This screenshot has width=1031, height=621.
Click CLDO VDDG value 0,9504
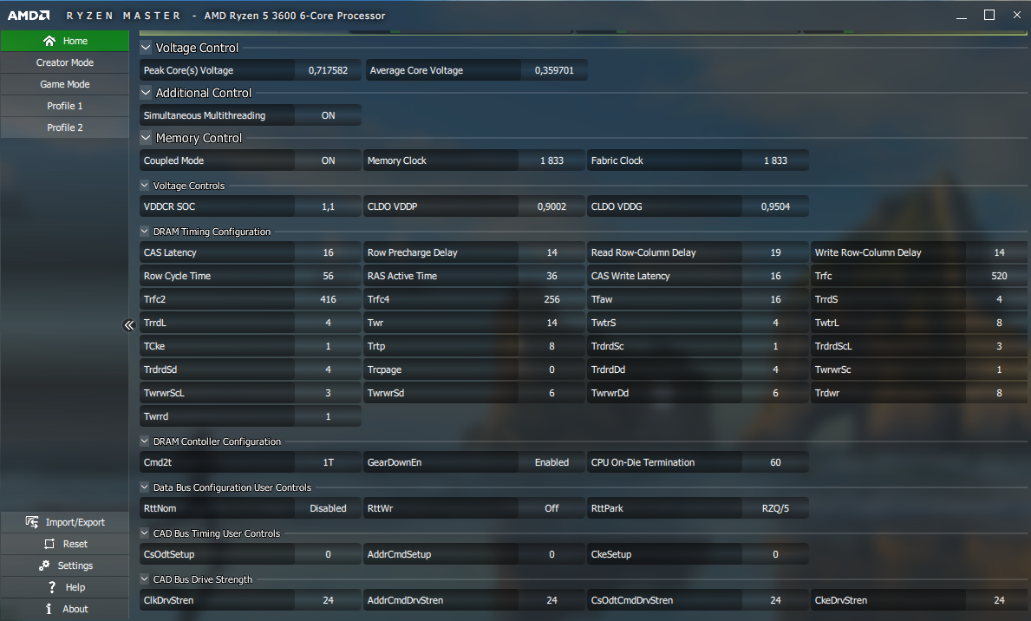(x=775, y=206)
